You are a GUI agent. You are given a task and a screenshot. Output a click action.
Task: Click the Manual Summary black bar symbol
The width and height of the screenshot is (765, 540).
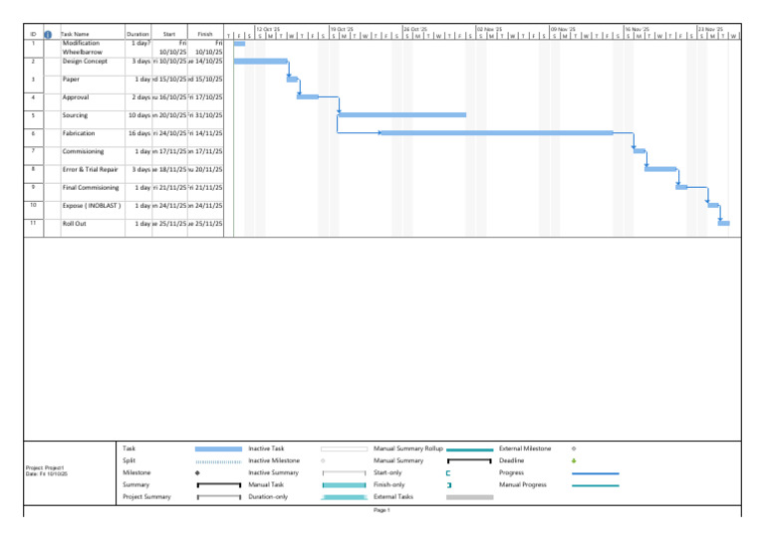(x=469, y=460)
